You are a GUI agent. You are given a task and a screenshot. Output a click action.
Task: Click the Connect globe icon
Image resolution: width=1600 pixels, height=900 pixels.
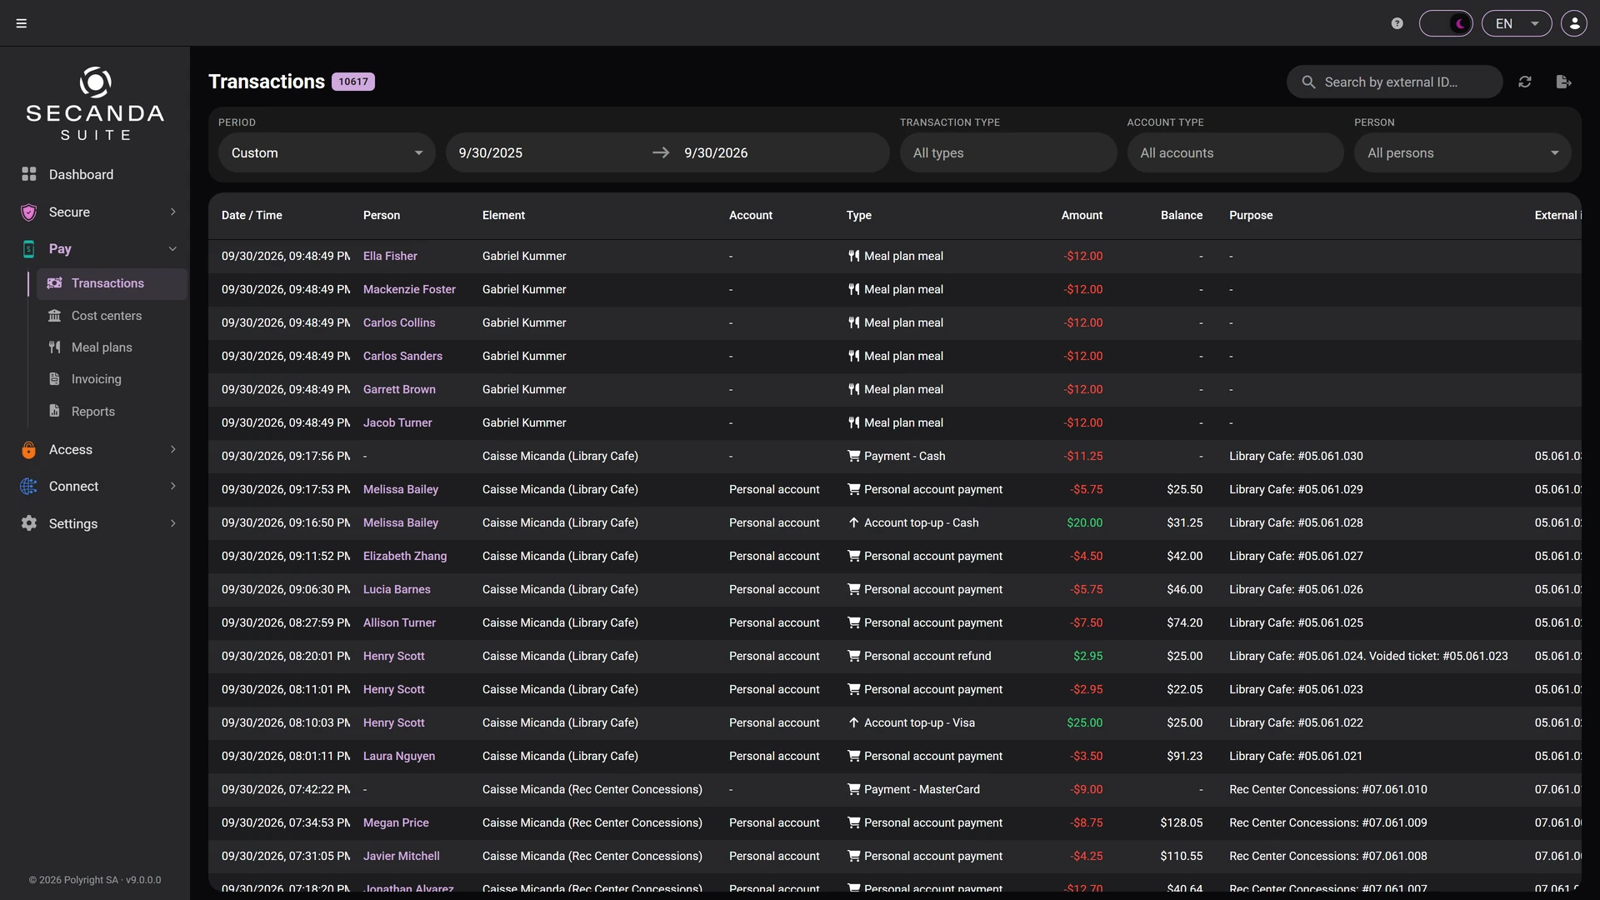pos(29,487)
